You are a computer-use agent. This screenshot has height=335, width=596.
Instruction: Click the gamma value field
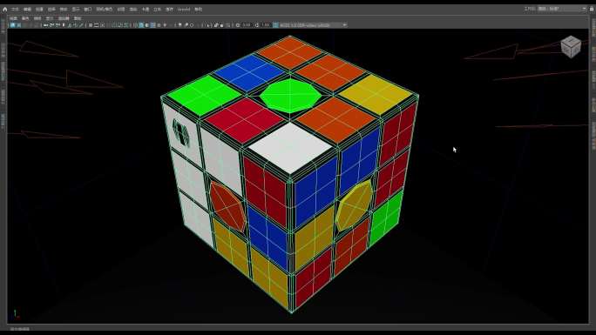point(266,25)
